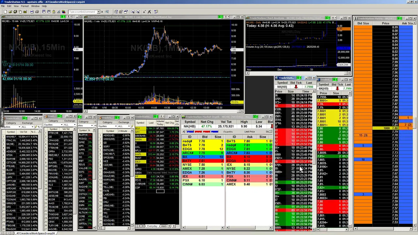Viewport: 418px width, 235px height.
Task: Click green symbol link on 1 min chart
Action: (x=221, y=17)
